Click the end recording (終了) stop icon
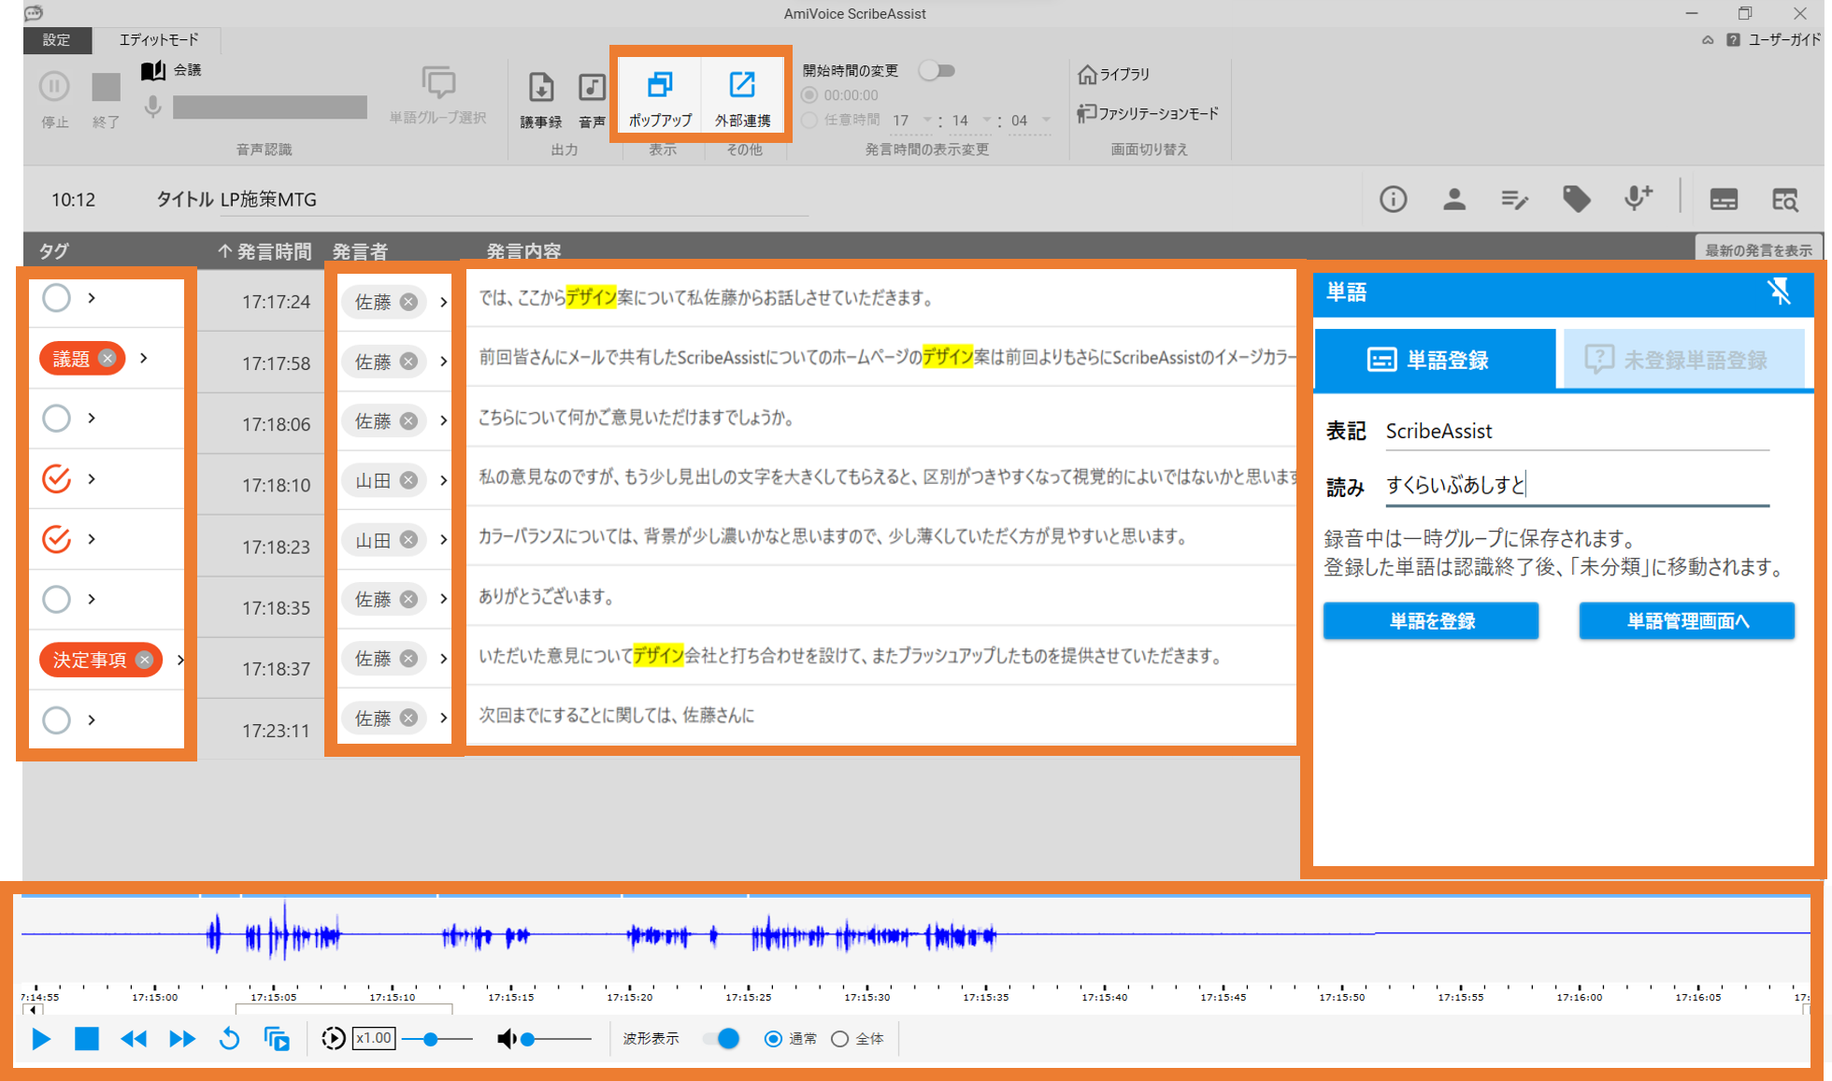Image resolution: width=1832 pixels, height=1081 pixels. (106, 87)
